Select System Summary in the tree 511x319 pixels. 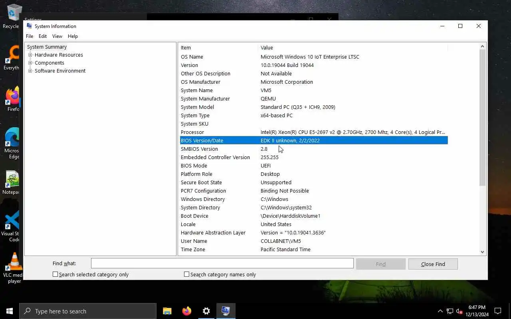tap(47, 47)
